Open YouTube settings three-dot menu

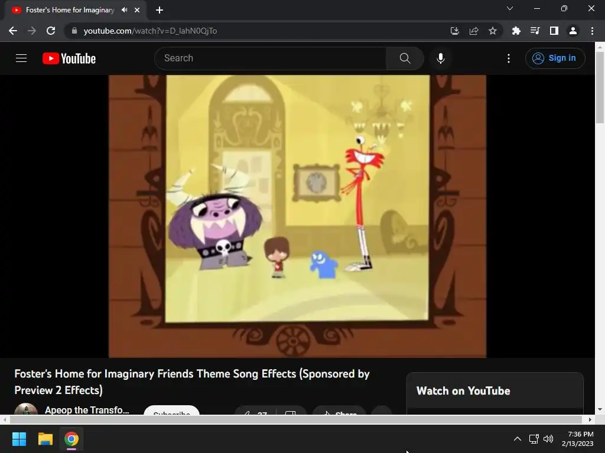tap(509, 58)
